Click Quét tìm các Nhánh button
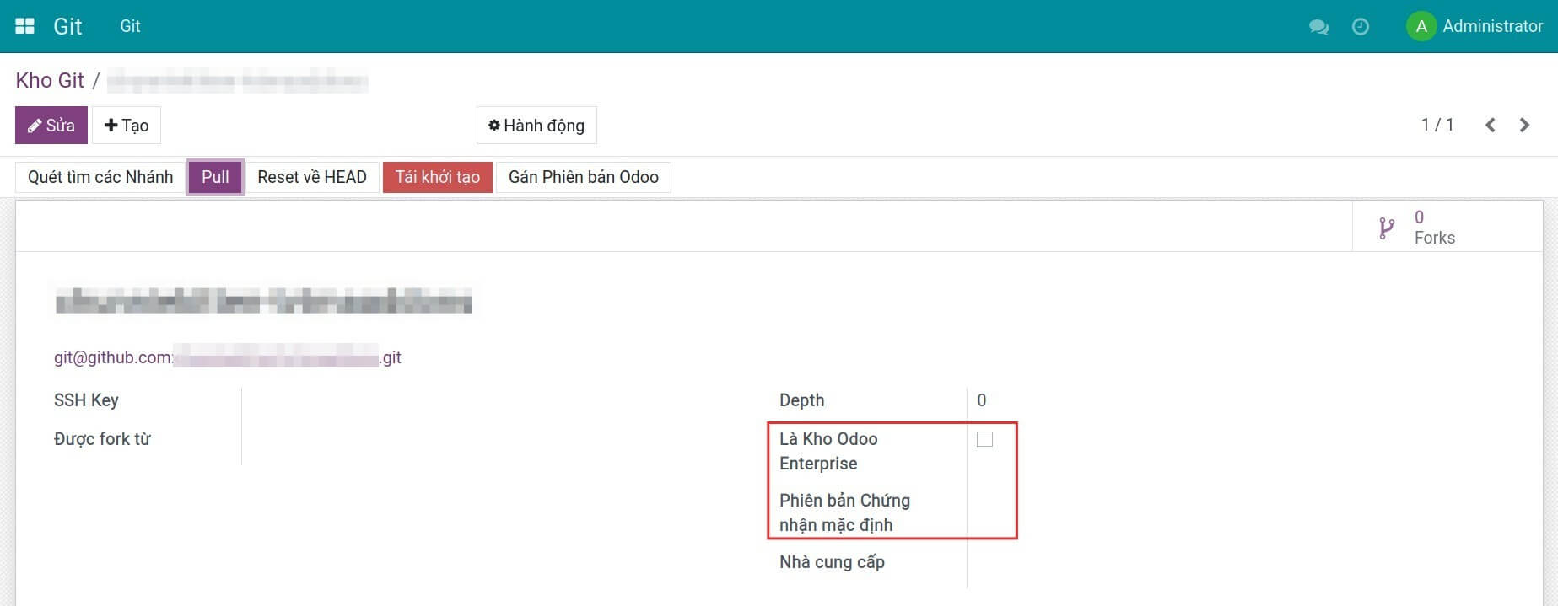Viewport: 1558px width, 606px height. pyautogui.click(x=100, y=177)
